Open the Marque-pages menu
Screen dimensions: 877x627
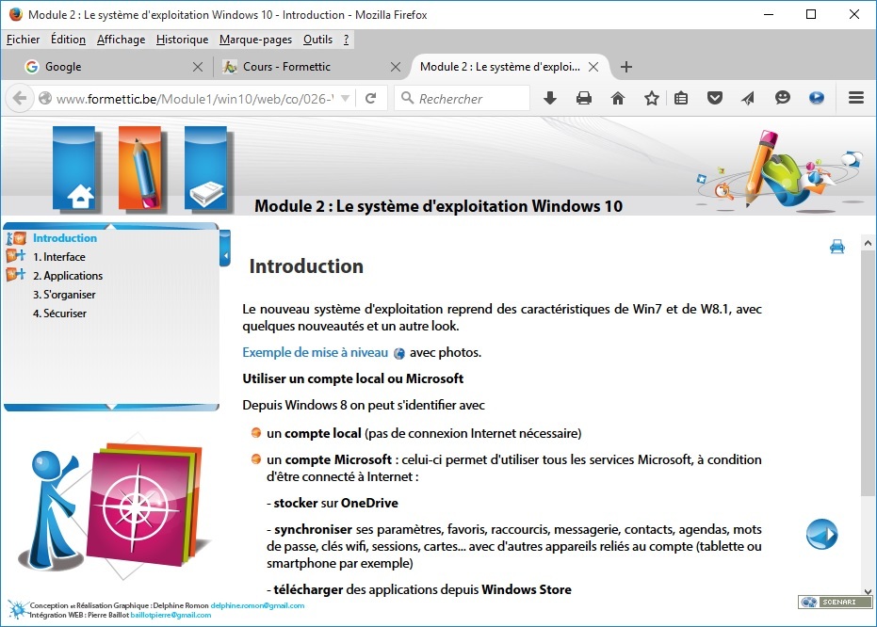coord(255,40)
